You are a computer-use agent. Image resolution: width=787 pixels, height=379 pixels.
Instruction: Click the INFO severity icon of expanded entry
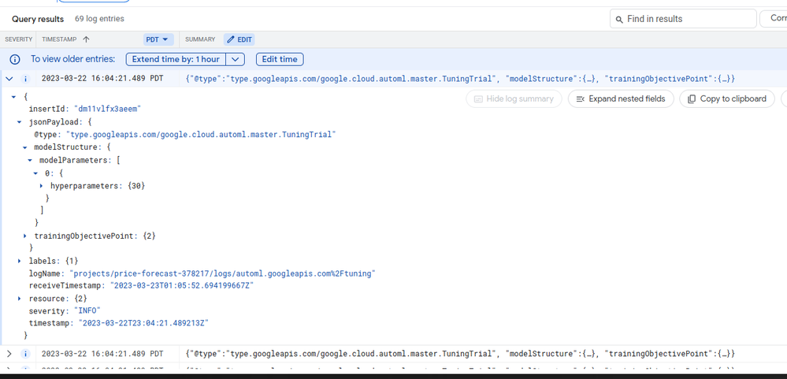point(25,79)
